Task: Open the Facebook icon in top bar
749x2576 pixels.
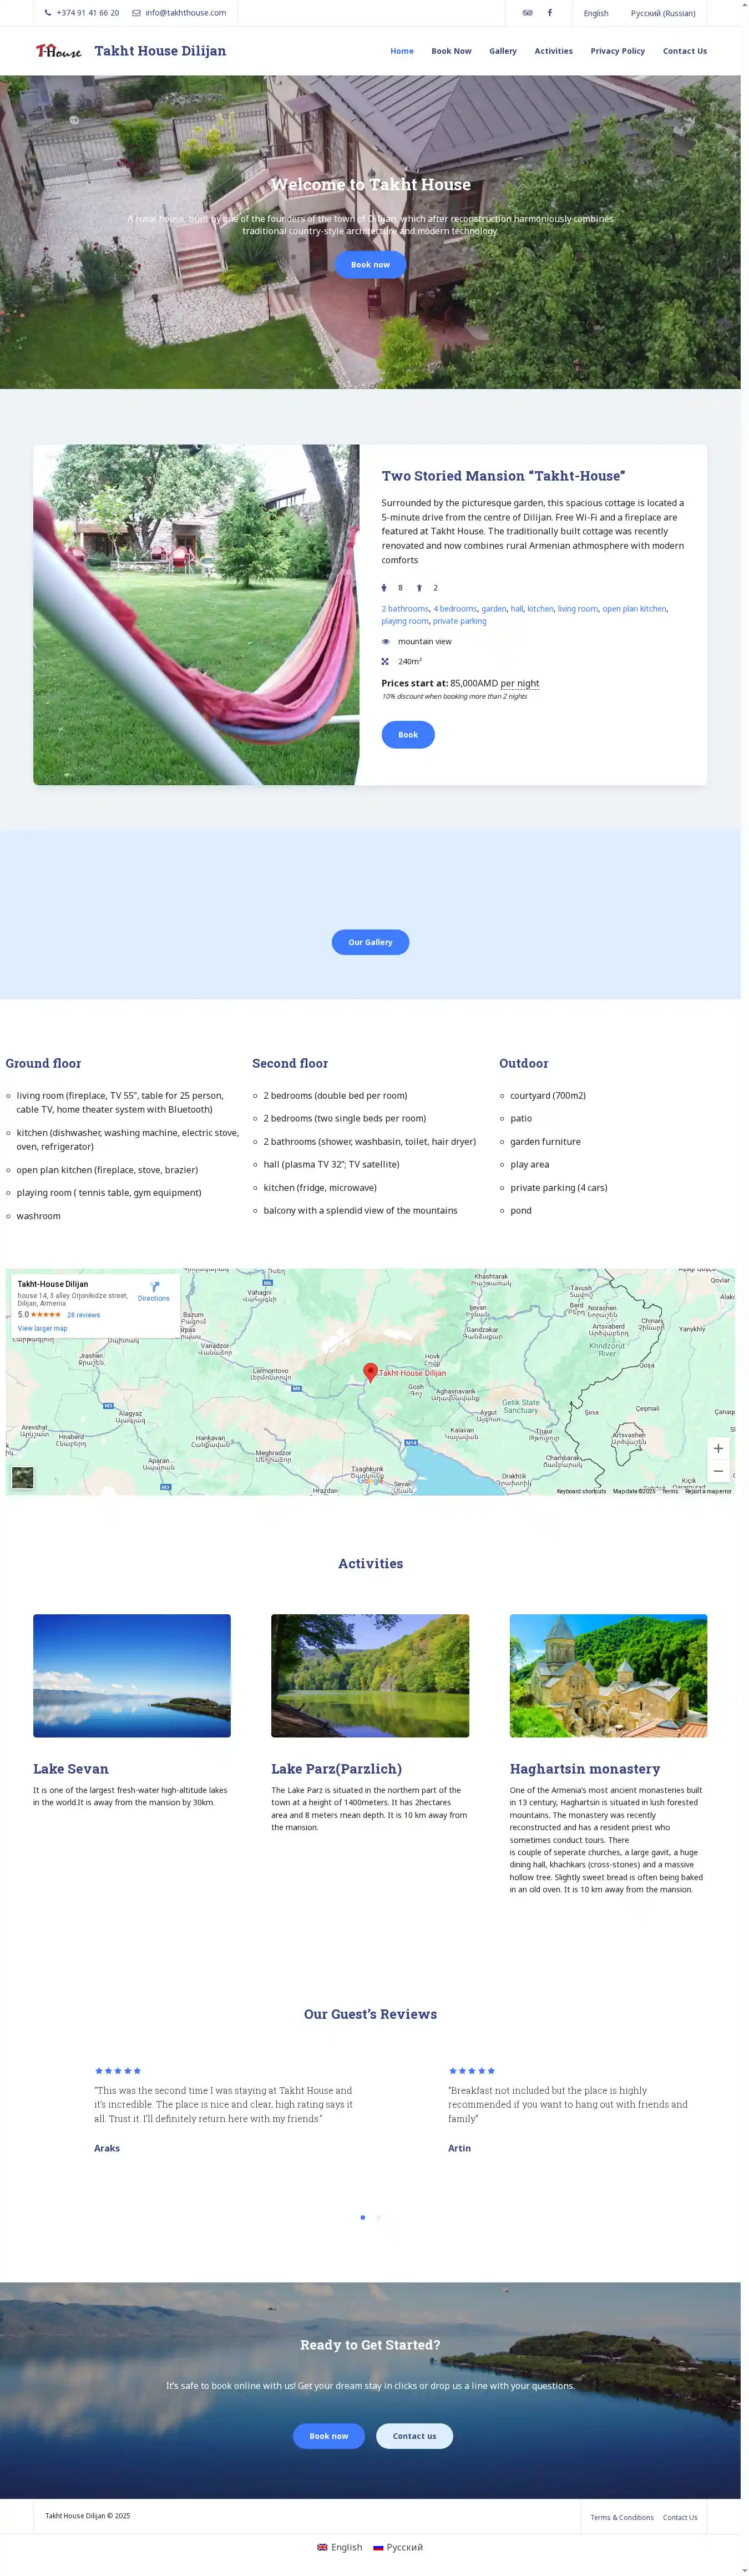Action: tap(549, 13)
